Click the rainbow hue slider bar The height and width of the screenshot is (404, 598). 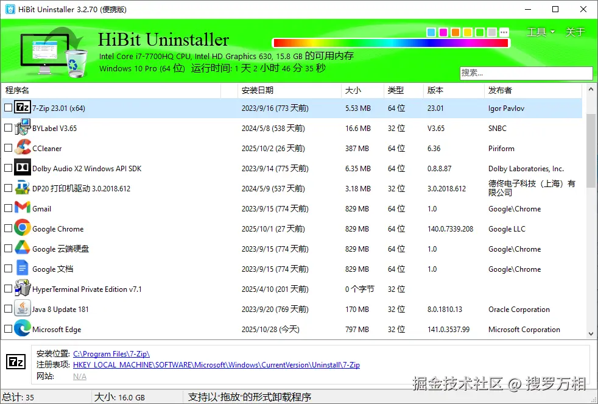point(391,43)
